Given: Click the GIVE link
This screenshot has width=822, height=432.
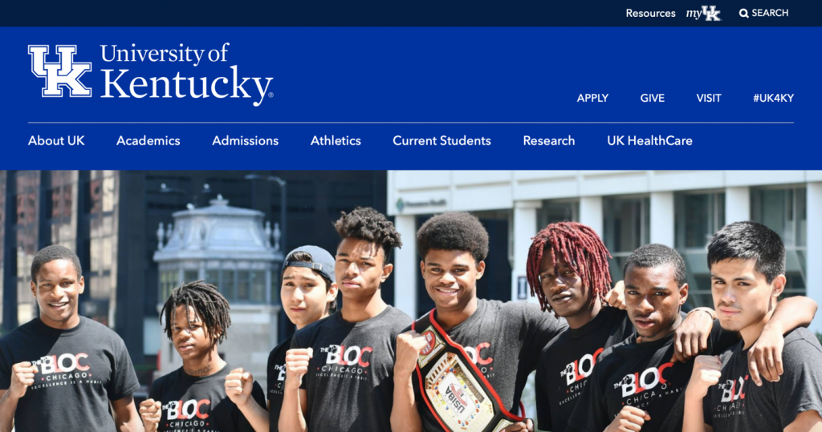Looking at the screenshot, I should (652, 98).
